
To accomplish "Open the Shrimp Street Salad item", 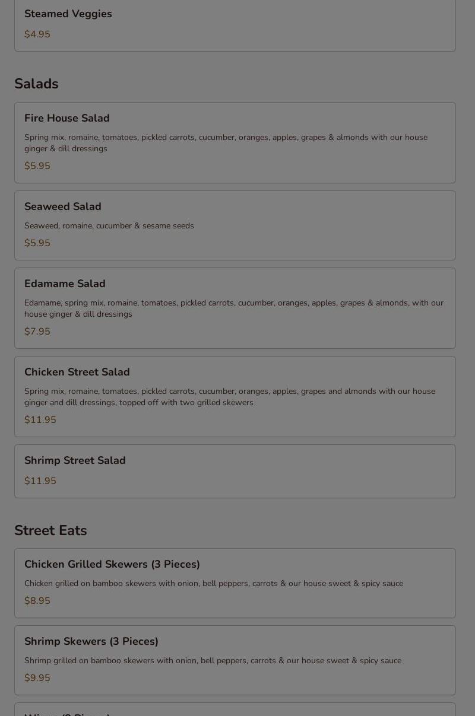I will coord(75,460).
